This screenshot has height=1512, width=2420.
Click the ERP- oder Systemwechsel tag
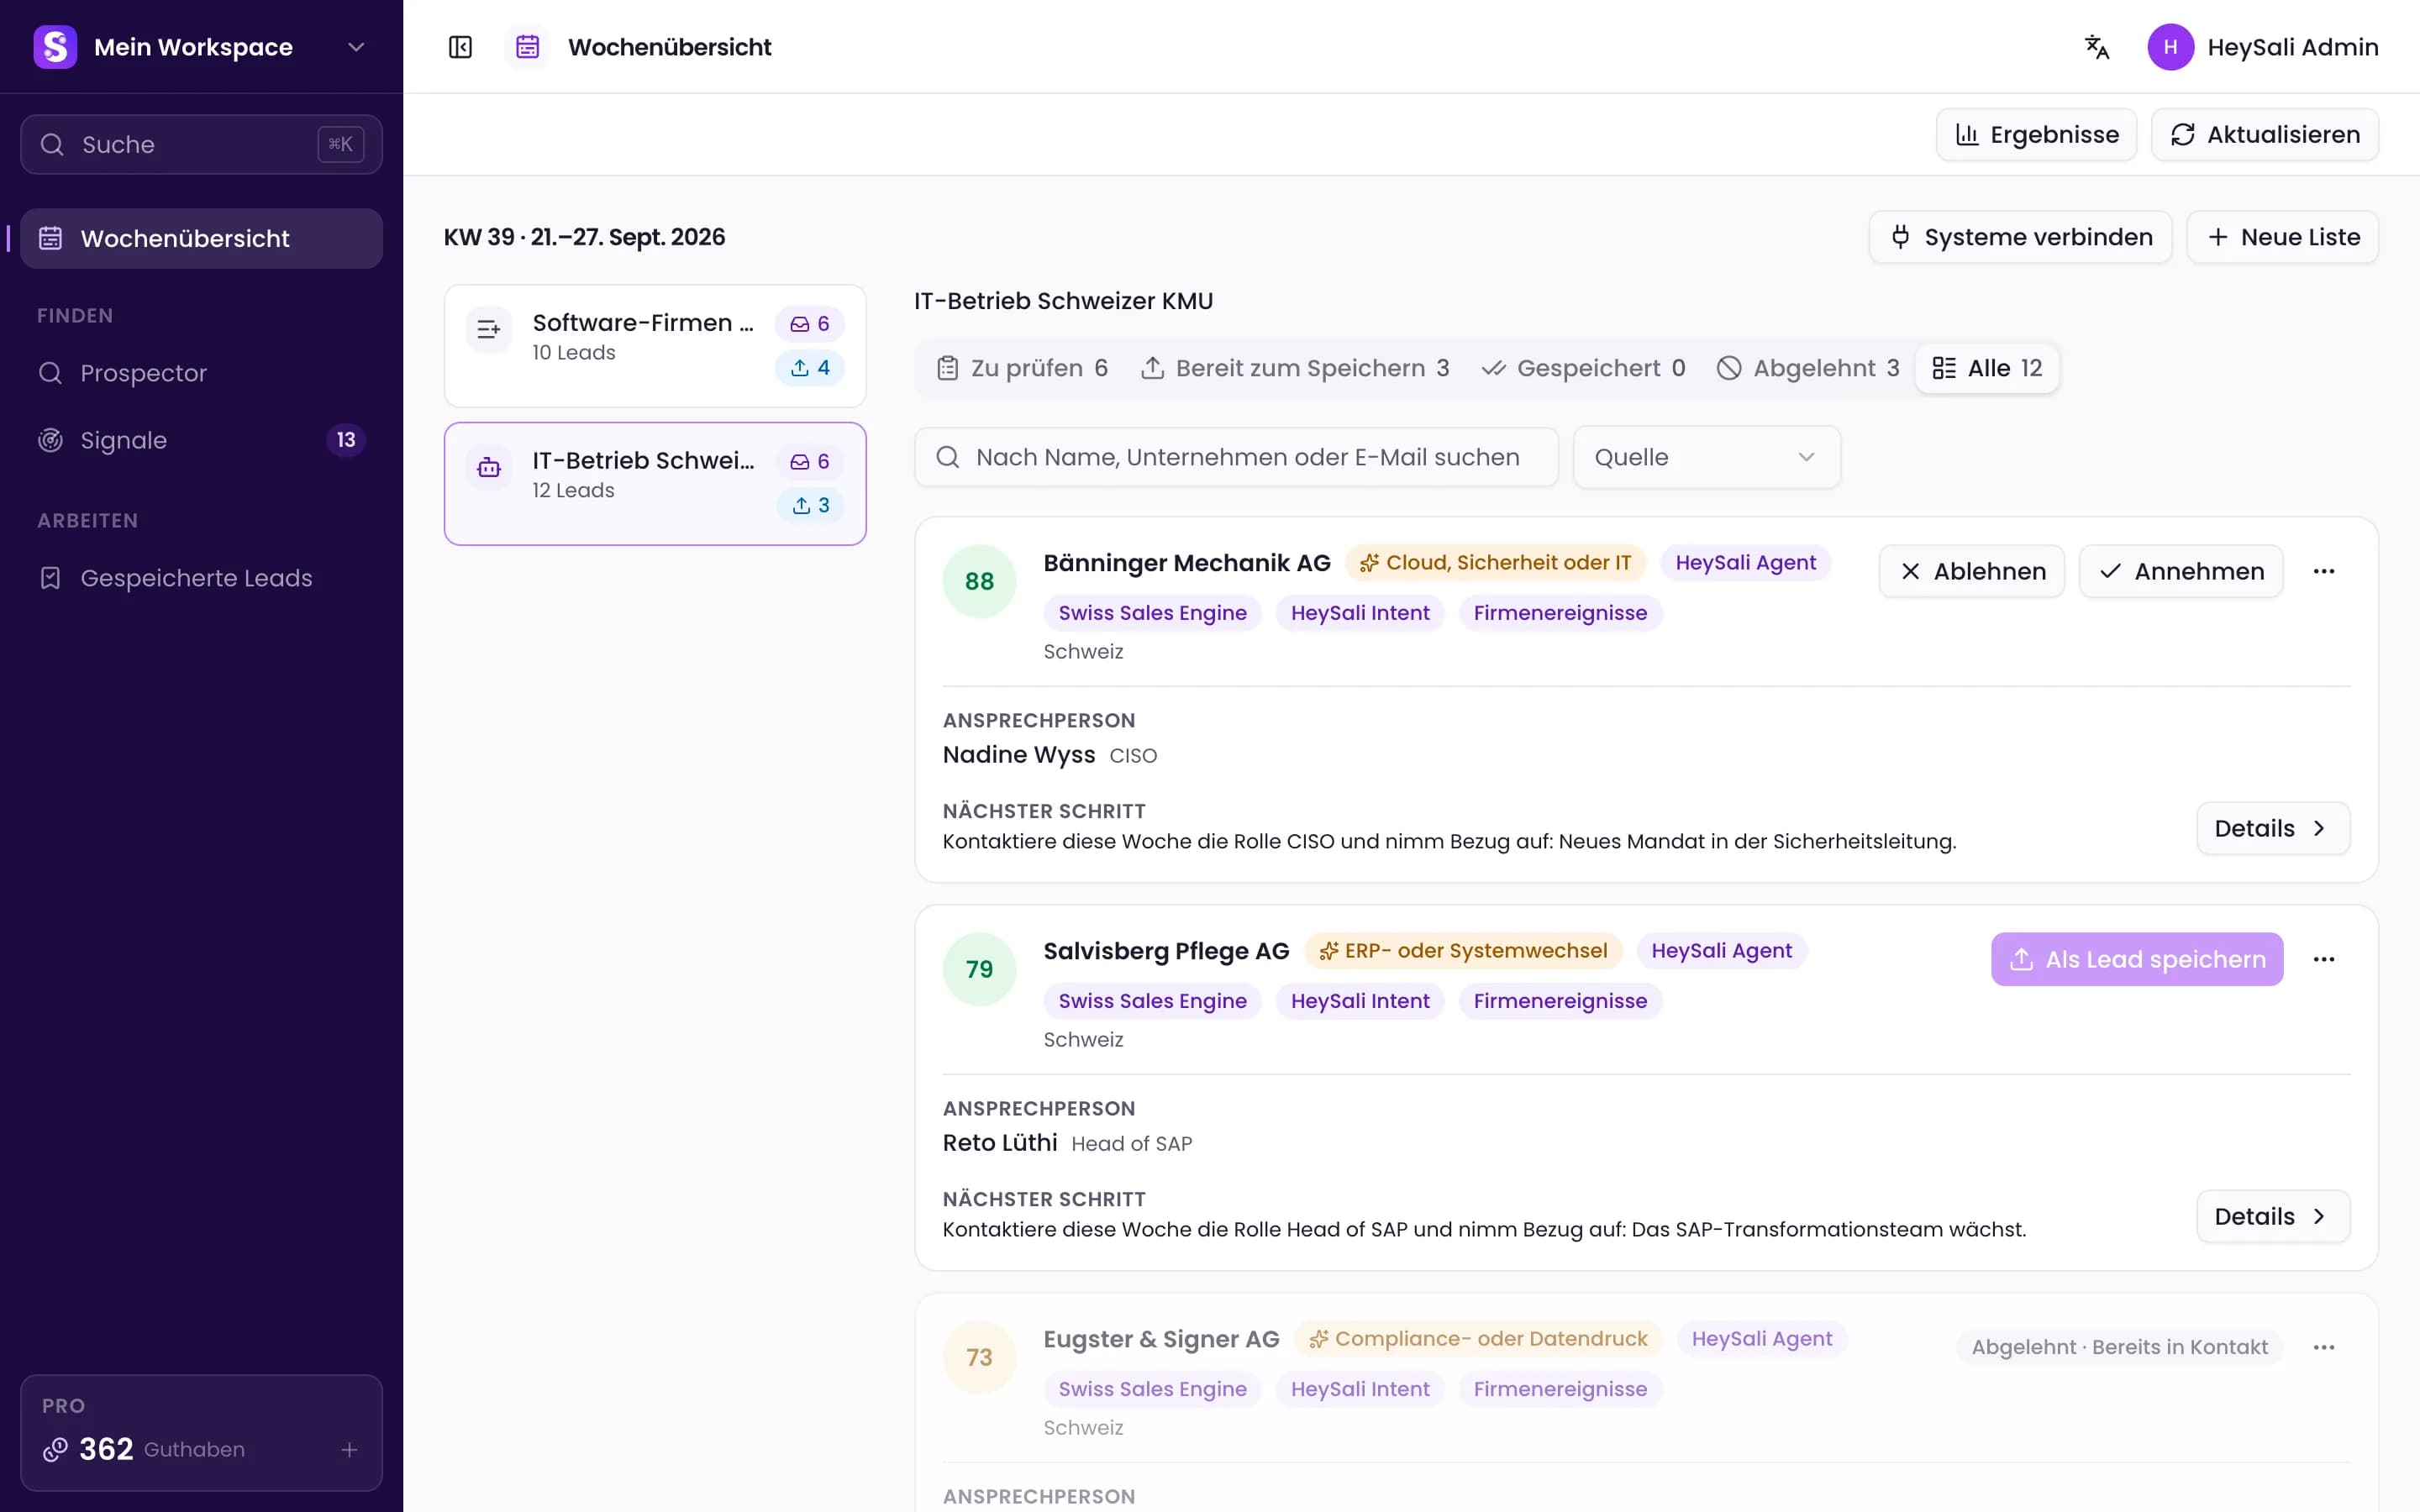1463,951
